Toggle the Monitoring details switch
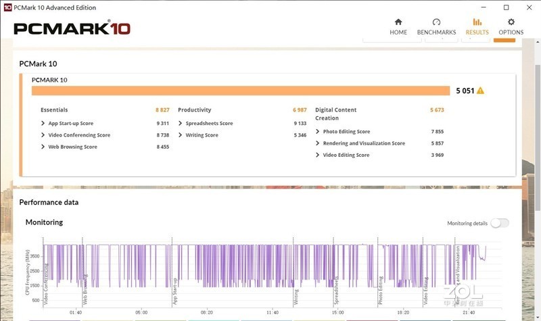The height and width of the screenshot is (321, 541). click(500, 223)
